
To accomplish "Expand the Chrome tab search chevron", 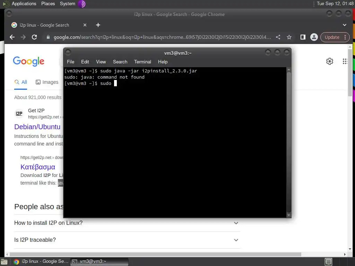I will click(344, 25).
